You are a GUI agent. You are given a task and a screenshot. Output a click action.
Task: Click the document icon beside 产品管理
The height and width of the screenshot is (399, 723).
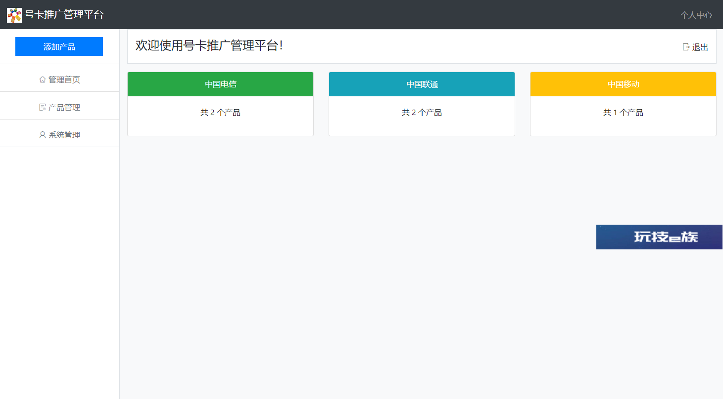(x=42, y=107)
